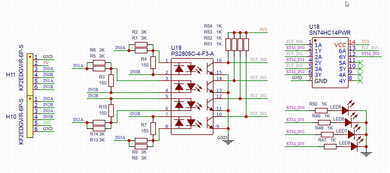Click the no-connect X on U18 pin 8
This screenshot has width=390, height=173.
tap(360, 81)
